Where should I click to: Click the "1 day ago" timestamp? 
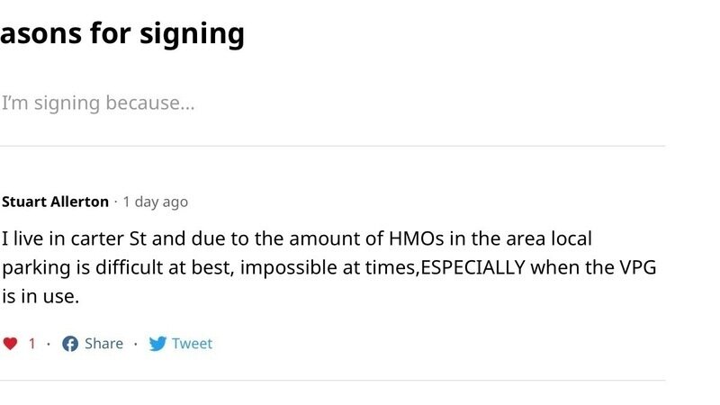click(155, 202)
